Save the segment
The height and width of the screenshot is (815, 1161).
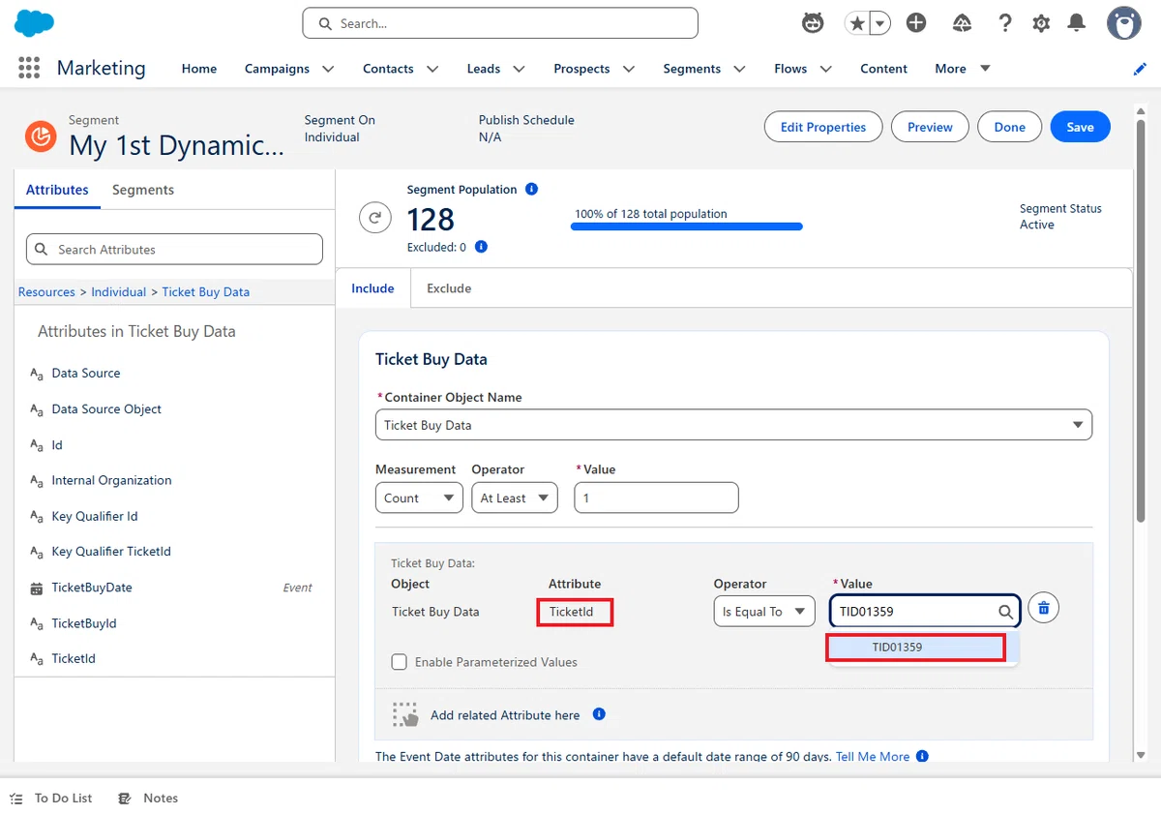tap(1080, 127)
